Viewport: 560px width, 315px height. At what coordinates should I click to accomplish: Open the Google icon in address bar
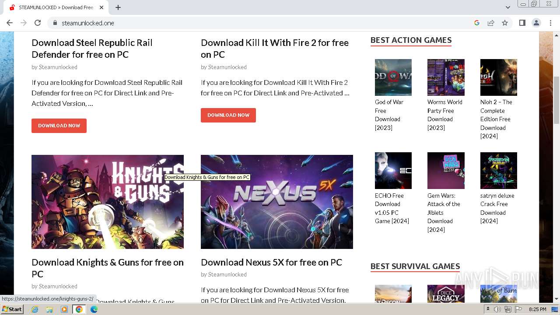point(477,23)
